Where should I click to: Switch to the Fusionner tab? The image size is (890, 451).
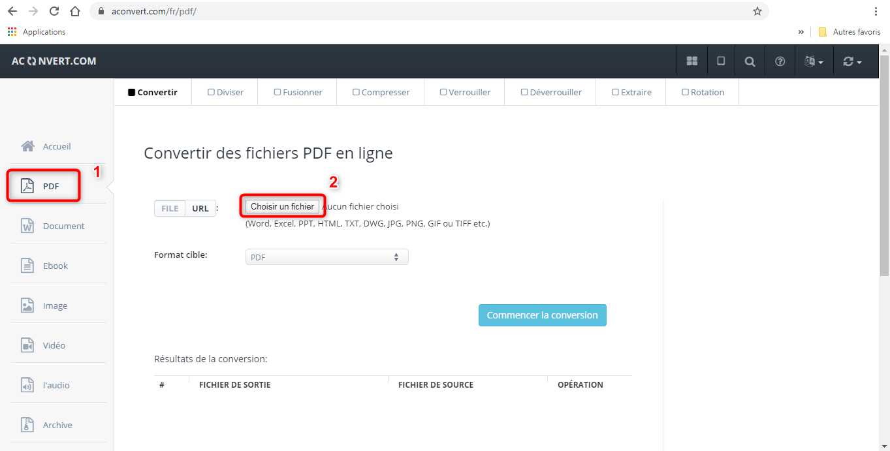click(298, 92)
